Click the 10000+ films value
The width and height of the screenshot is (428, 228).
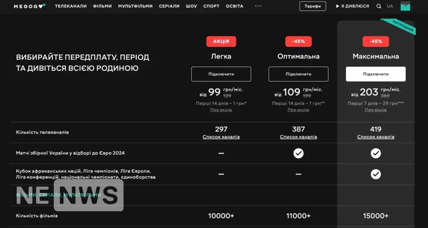(221, 216)
